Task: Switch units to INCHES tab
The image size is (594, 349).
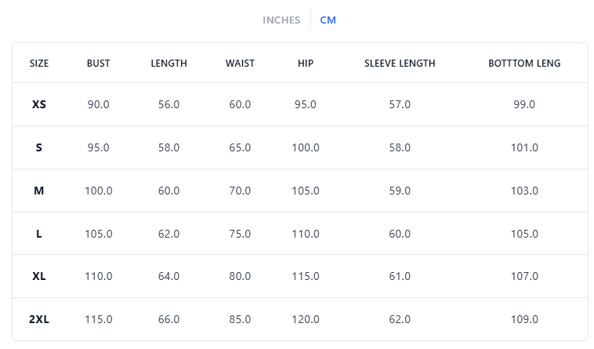Action: [281, 20]
